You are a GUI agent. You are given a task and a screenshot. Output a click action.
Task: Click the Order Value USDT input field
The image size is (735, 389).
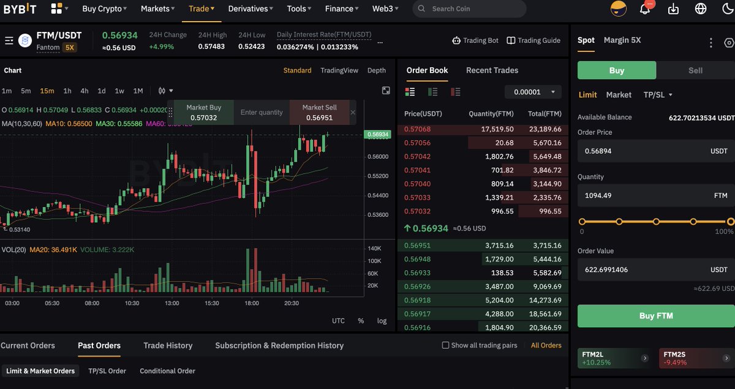click(x=656, y=270)
